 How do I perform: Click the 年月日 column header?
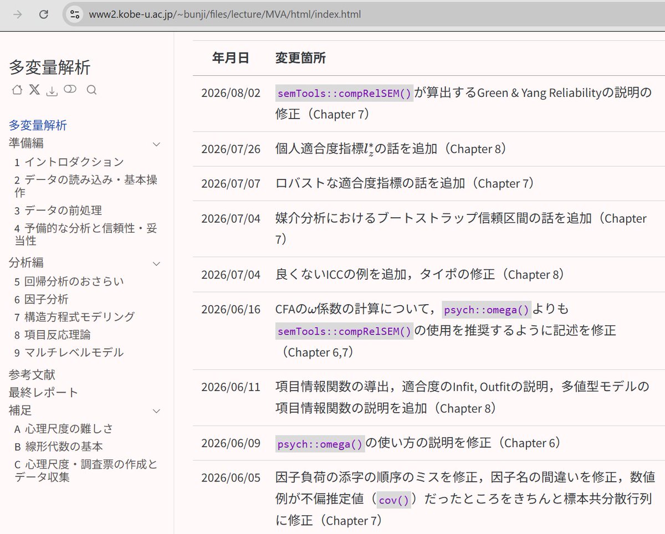tap(231, 58)
